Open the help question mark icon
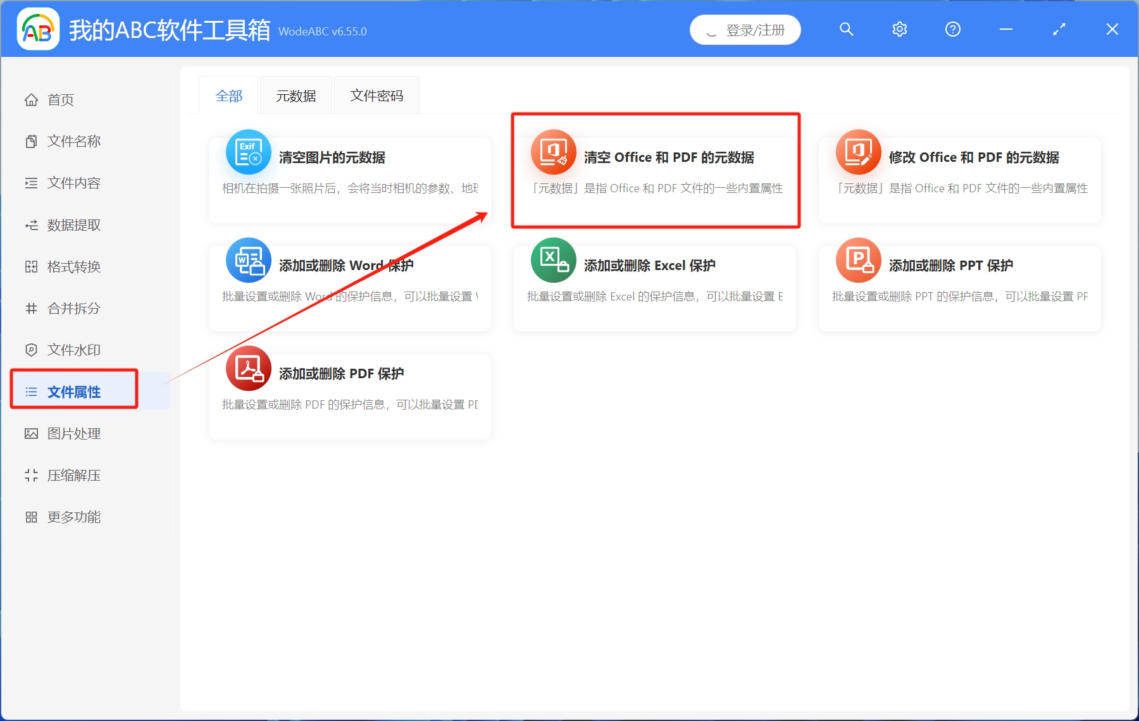Viewport: 1139px width, 721px height. 952,29
